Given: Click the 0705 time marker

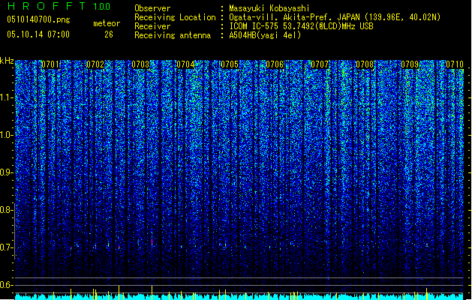Looking at the screenshot, I should tap(230, 64).
